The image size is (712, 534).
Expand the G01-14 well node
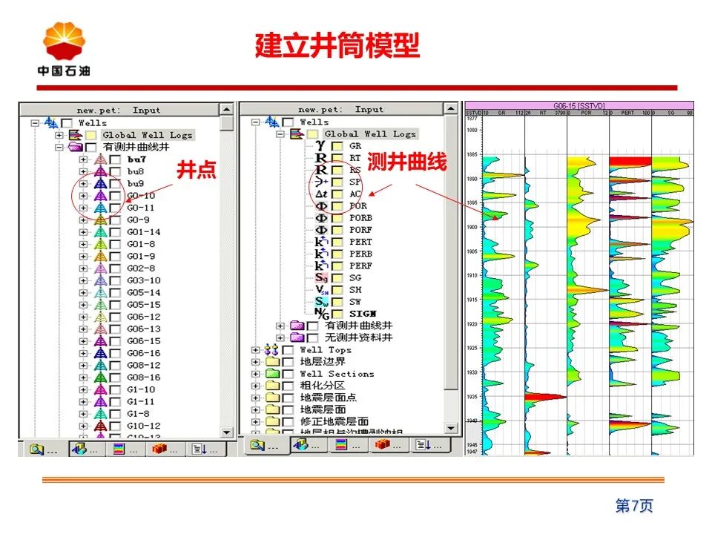[83, 232]
